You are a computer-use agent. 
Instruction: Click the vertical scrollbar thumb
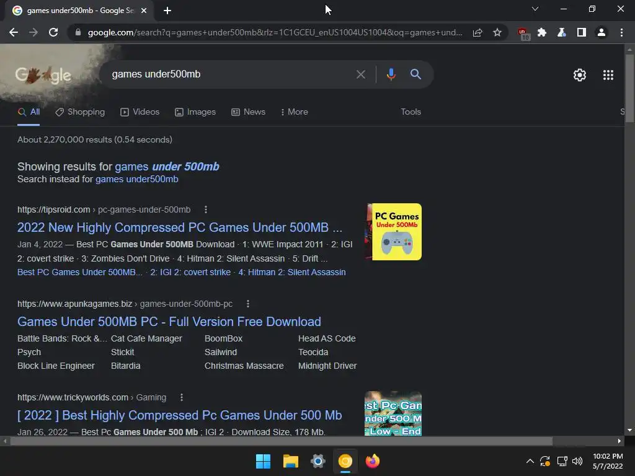tap(629, 88)
